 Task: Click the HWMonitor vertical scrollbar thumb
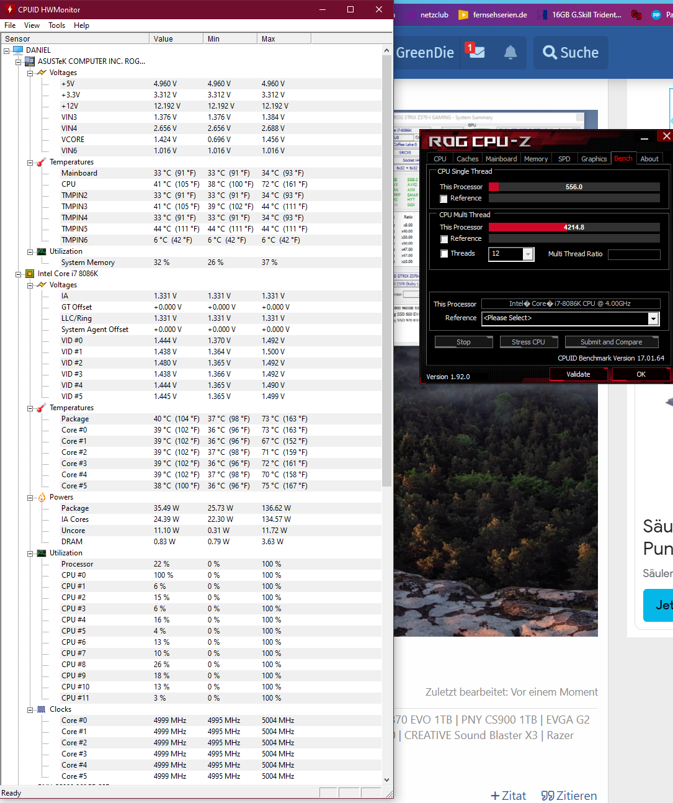coord(386,270)
